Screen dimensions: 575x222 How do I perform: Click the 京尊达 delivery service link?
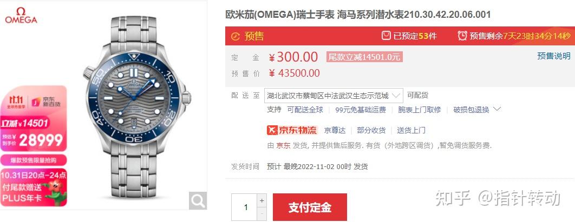pyautogui.click(x=335, y=130)
